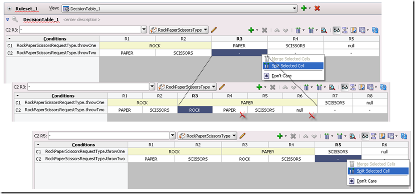Viewport: 415px width, 194px height.
Task: Click swap rows-columns icon in eight-rule table toolbar
Action: (353, 87)
